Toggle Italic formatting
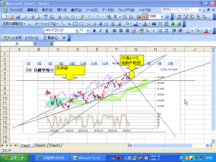 100,31
